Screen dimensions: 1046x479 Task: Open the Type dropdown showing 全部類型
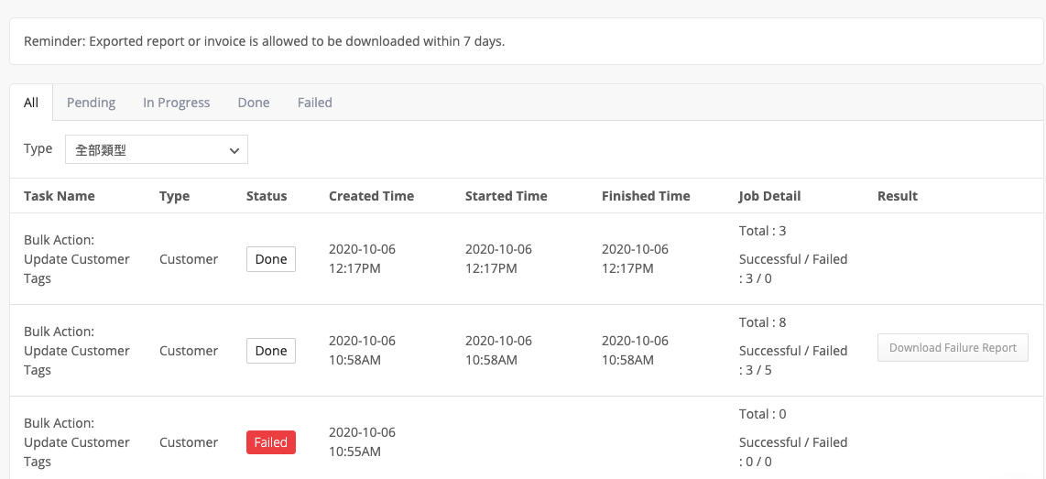[x=156, y=149]
